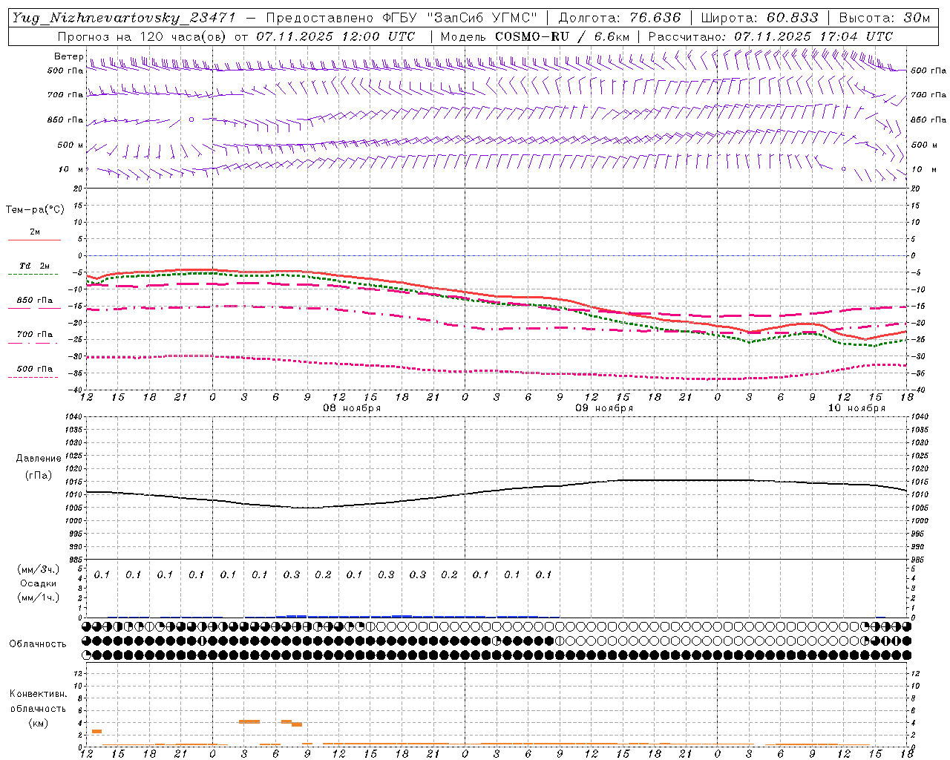The image size is (950, 760).
Task: Click the Облачность cloud cover label
Action: click(x=38, y=644)
